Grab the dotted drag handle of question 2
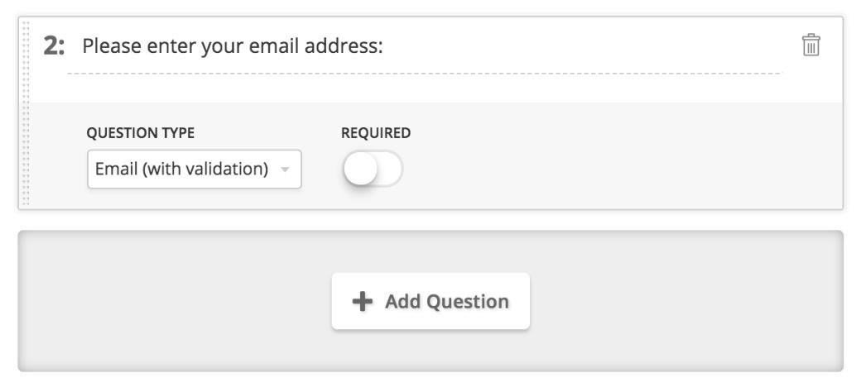Screen dimensions: 866x392 (x=25, y=113)
